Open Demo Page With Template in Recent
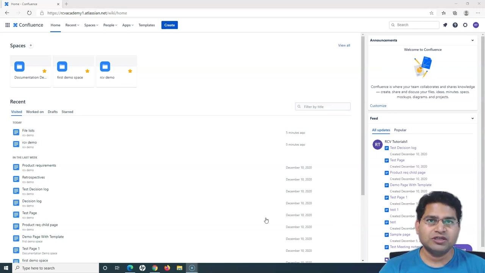Viewport: 485px width, 273px height. point(43,237)
